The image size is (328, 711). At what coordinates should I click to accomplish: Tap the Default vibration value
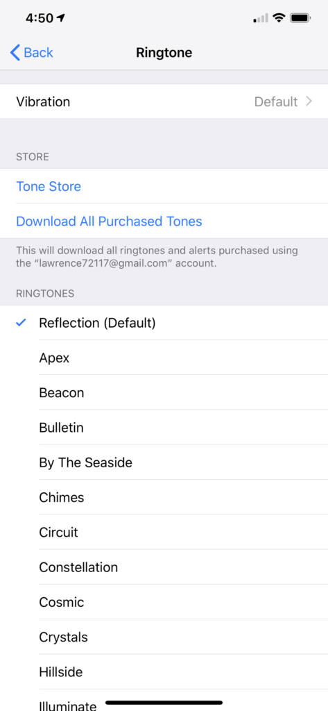(276, 101)
